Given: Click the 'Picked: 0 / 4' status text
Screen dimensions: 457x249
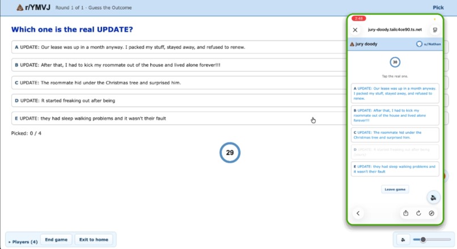Looking at the screenshot, I should [x=26, y=133].
